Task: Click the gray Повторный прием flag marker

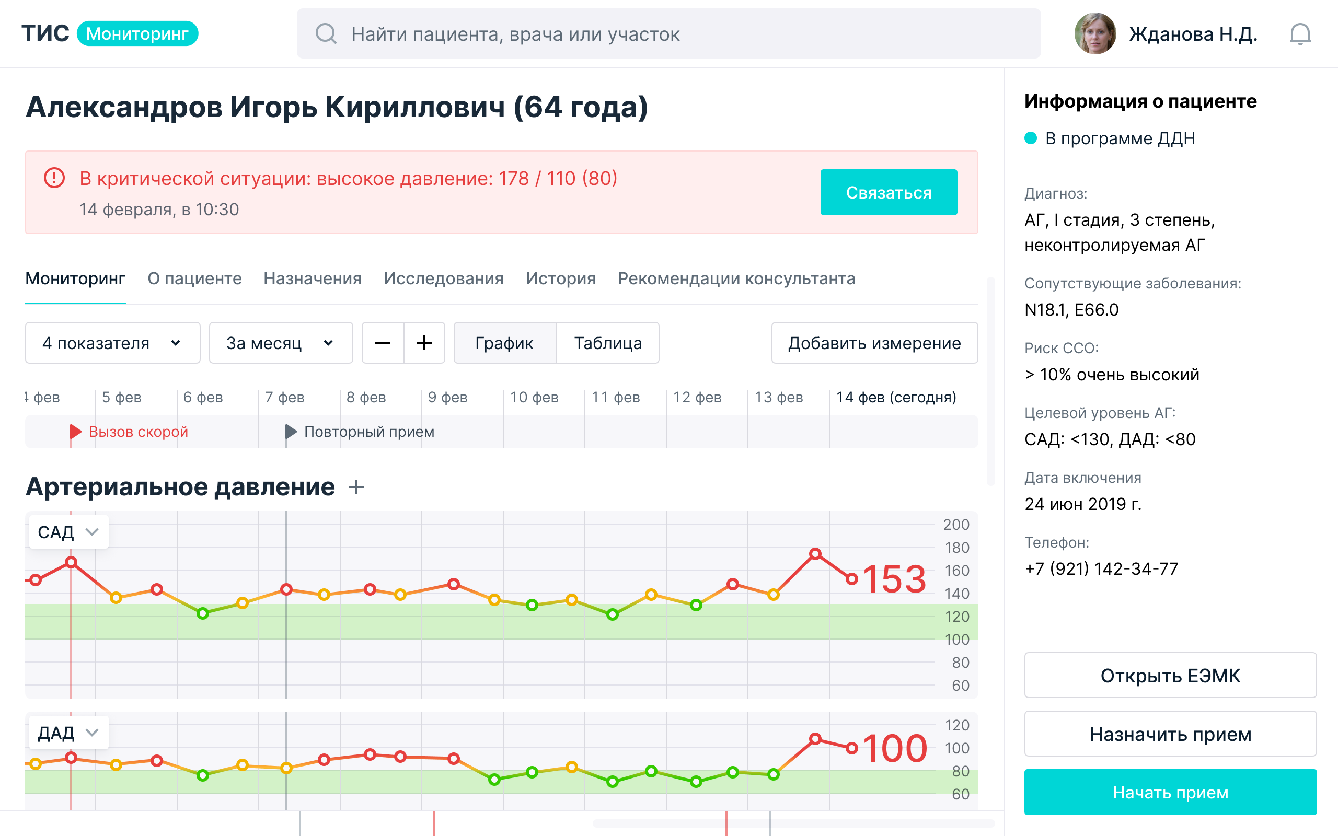Action: [291, 432]
